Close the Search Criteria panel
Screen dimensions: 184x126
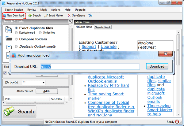tap(70, 21)
